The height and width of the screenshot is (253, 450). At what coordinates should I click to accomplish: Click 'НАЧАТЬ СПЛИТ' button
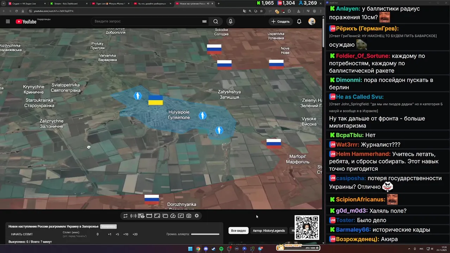click(22, 234)
